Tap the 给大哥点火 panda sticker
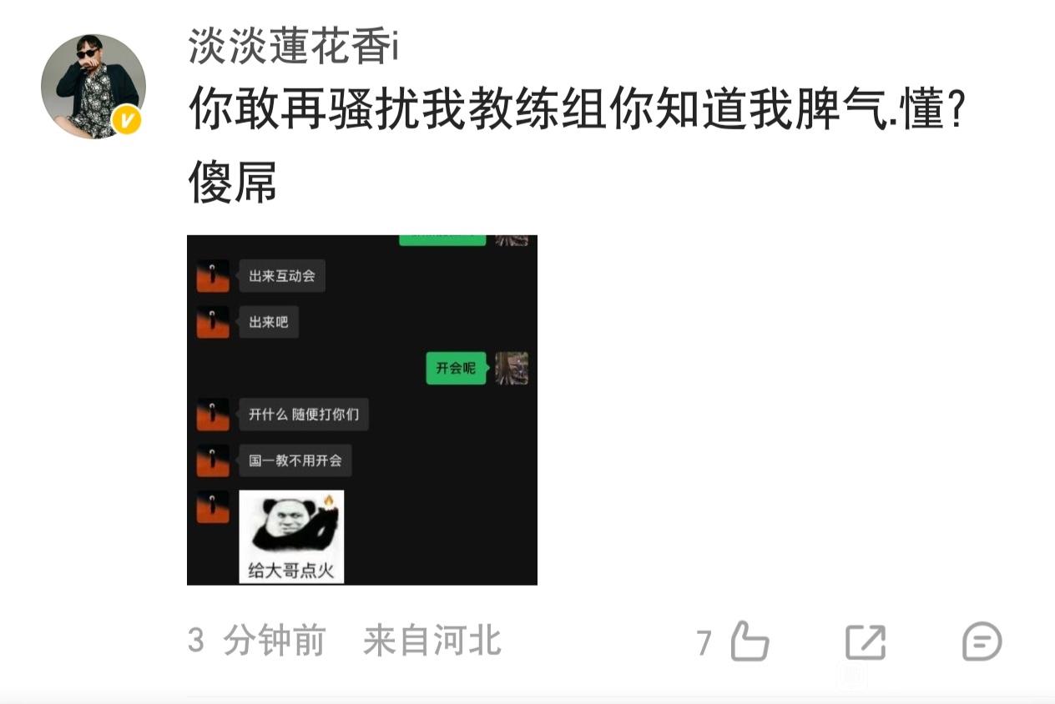This screenshot has height=704, width=1055. (291, 536)
